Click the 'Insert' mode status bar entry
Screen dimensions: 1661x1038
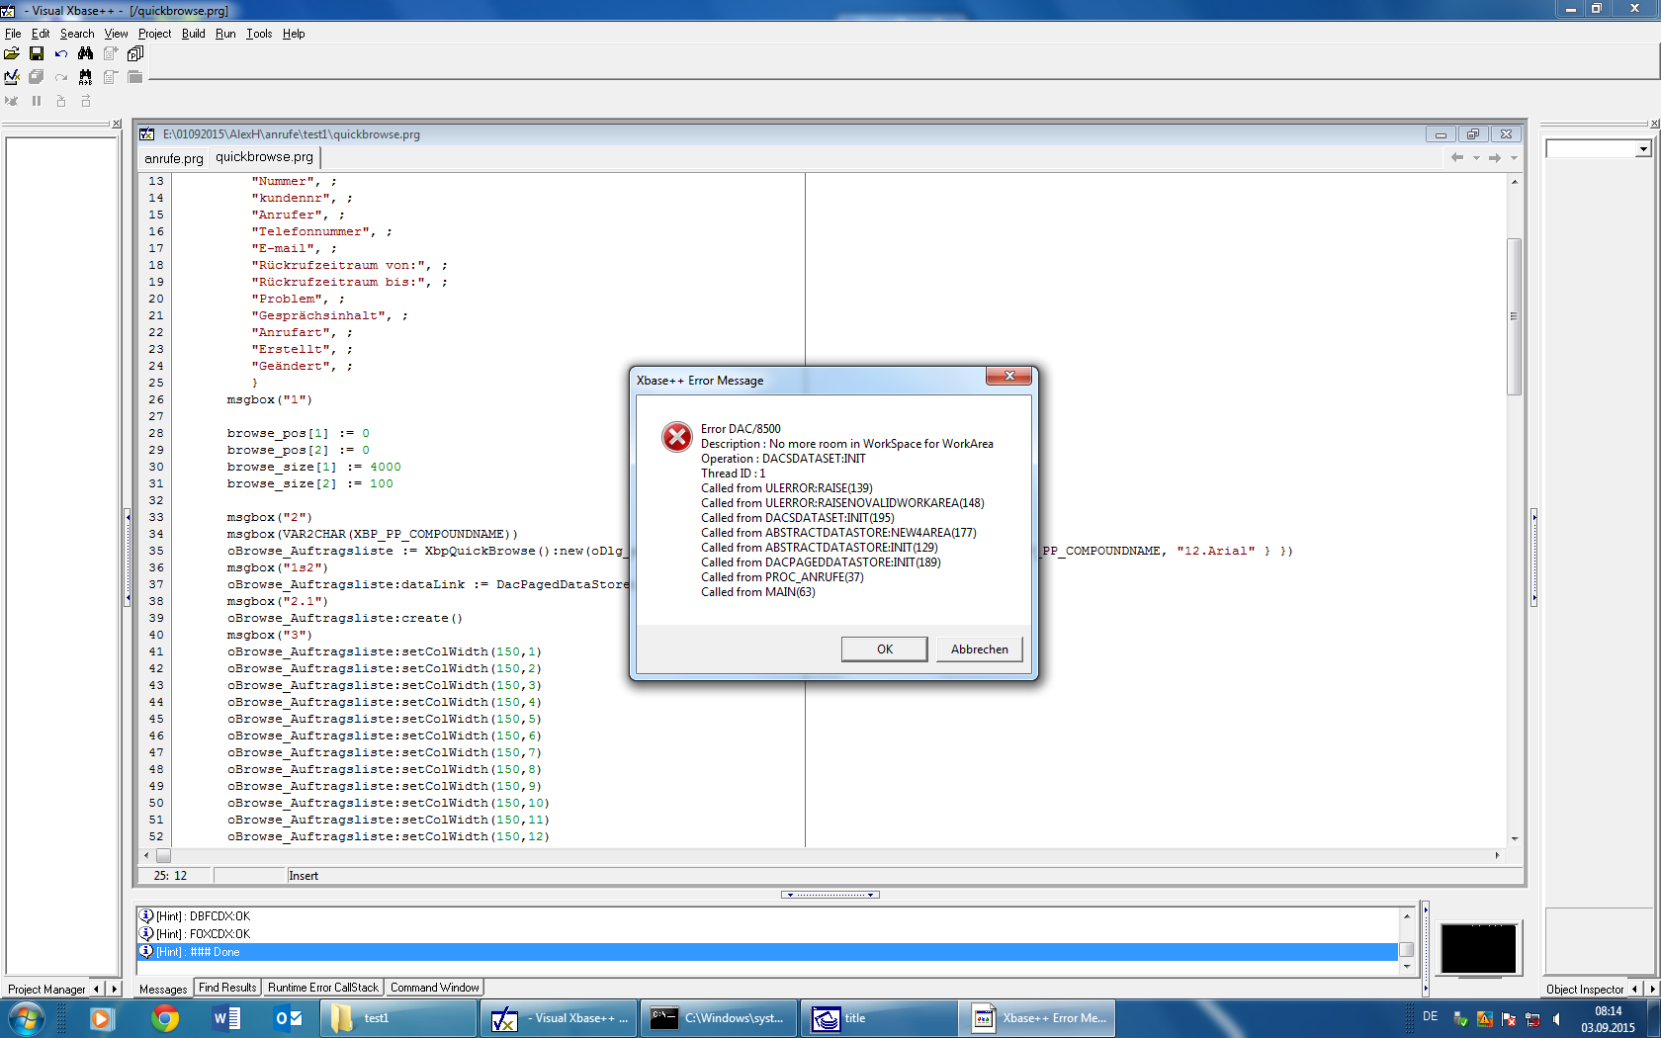click(304, 876)
